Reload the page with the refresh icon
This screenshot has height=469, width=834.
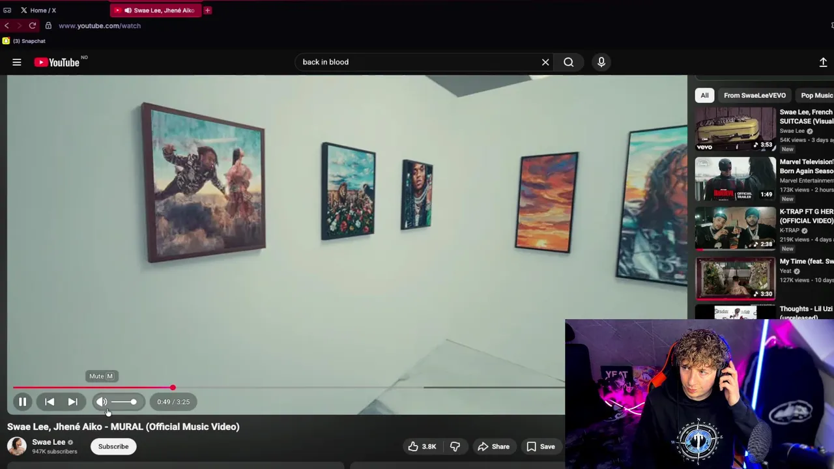tap(32, 25)
